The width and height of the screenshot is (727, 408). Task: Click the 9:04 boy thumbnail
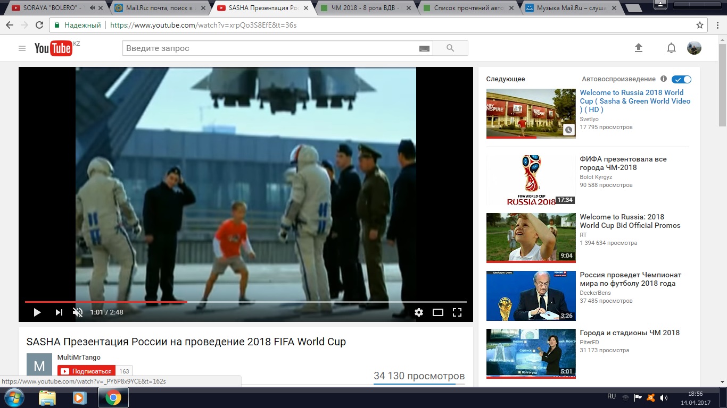coord(531,238)
